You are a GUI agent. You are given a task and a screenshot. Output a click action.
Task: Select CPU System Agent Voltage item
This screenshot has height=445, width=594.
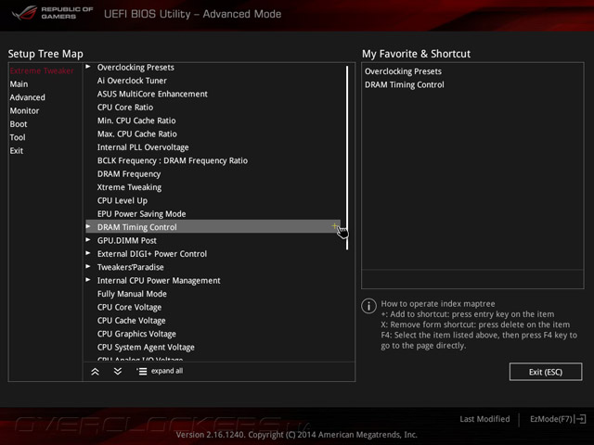146,347
